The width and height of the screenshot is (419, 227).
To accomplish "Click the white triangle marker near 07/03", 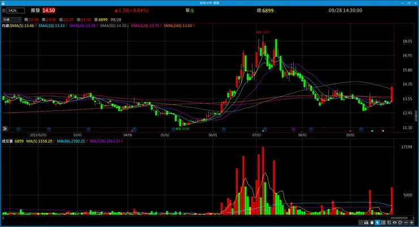I will point(263,131).
